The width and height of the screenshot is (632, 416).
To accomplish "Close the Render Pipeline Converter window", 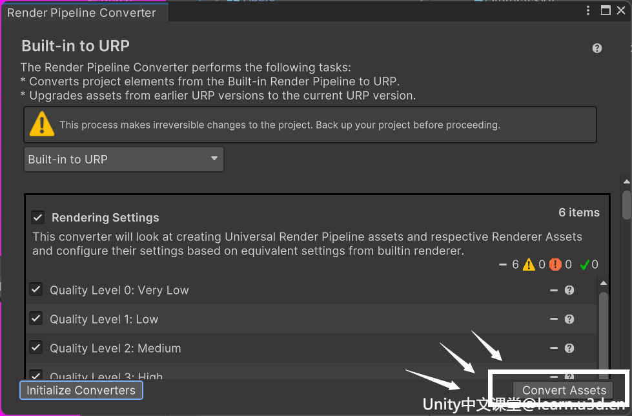I will (x=621, y=10).
